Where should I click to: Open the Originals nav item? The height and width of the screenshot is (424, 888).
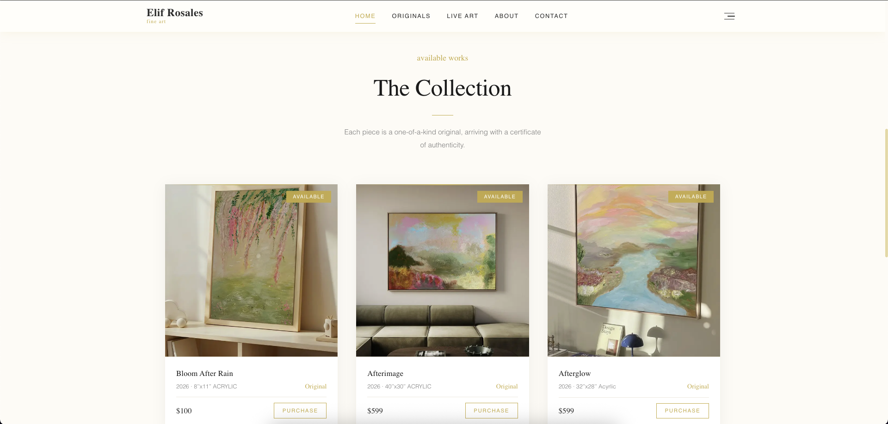click(411, 16)
